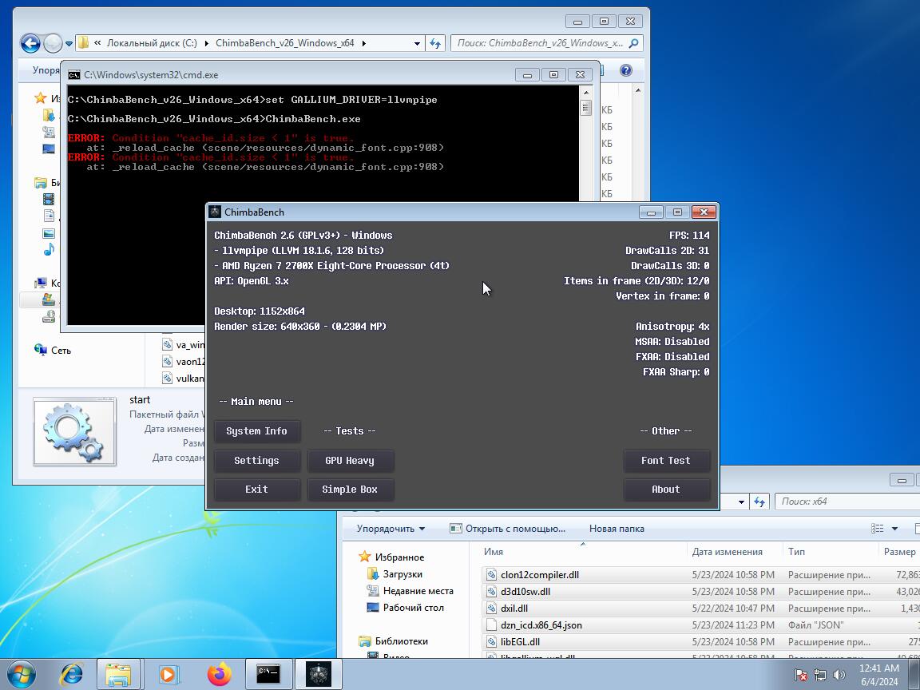Click the refresh button beside the address bar
This screenshot has width=920, height=690.
point(435,43)
